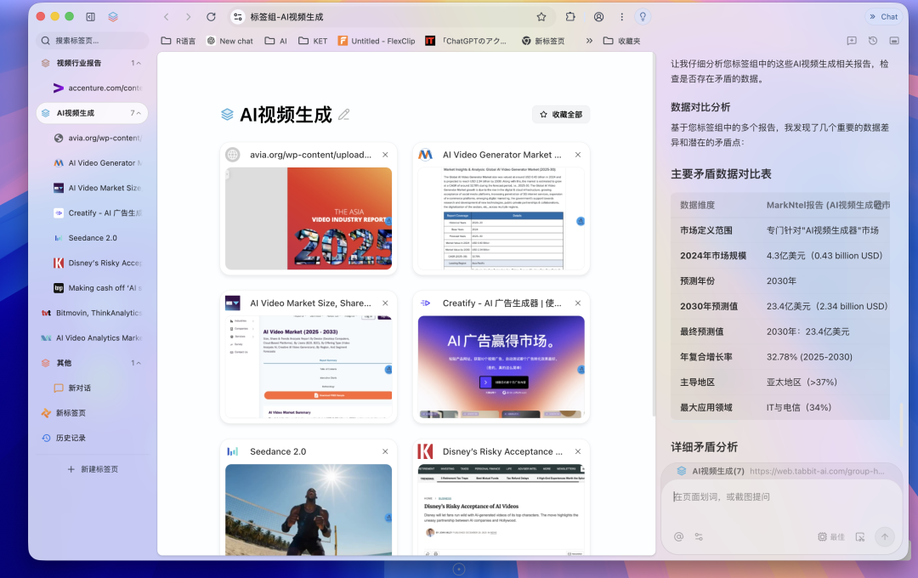Image resolution: width=918 pixels, height=578 pixels.
Task: Close the Seedance 2.0 card
Action: [x=385, y=451]
